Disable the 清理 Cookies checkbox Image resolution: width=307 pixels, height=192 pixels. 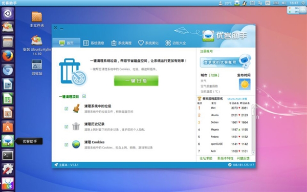(67, 144)
